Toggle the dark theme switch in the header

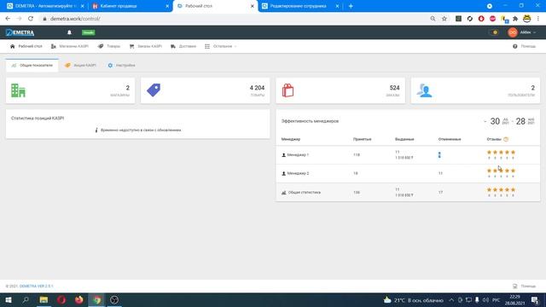click(494, 32)
